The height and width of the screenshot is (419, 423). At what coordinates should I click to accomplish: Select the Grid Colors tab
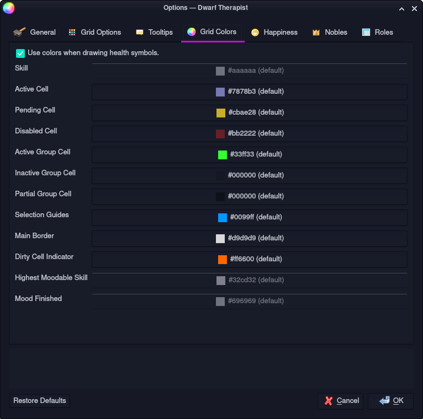click(x=212, y=33)
